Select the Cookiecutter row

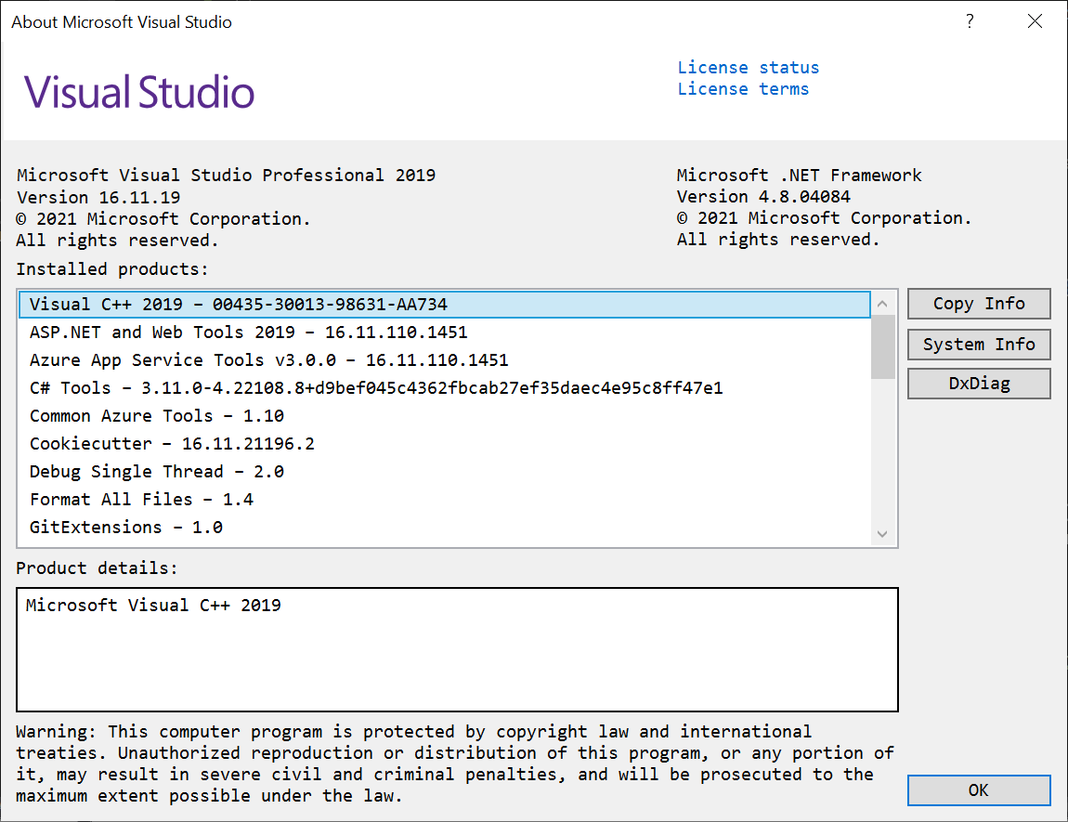coord(445,444)
